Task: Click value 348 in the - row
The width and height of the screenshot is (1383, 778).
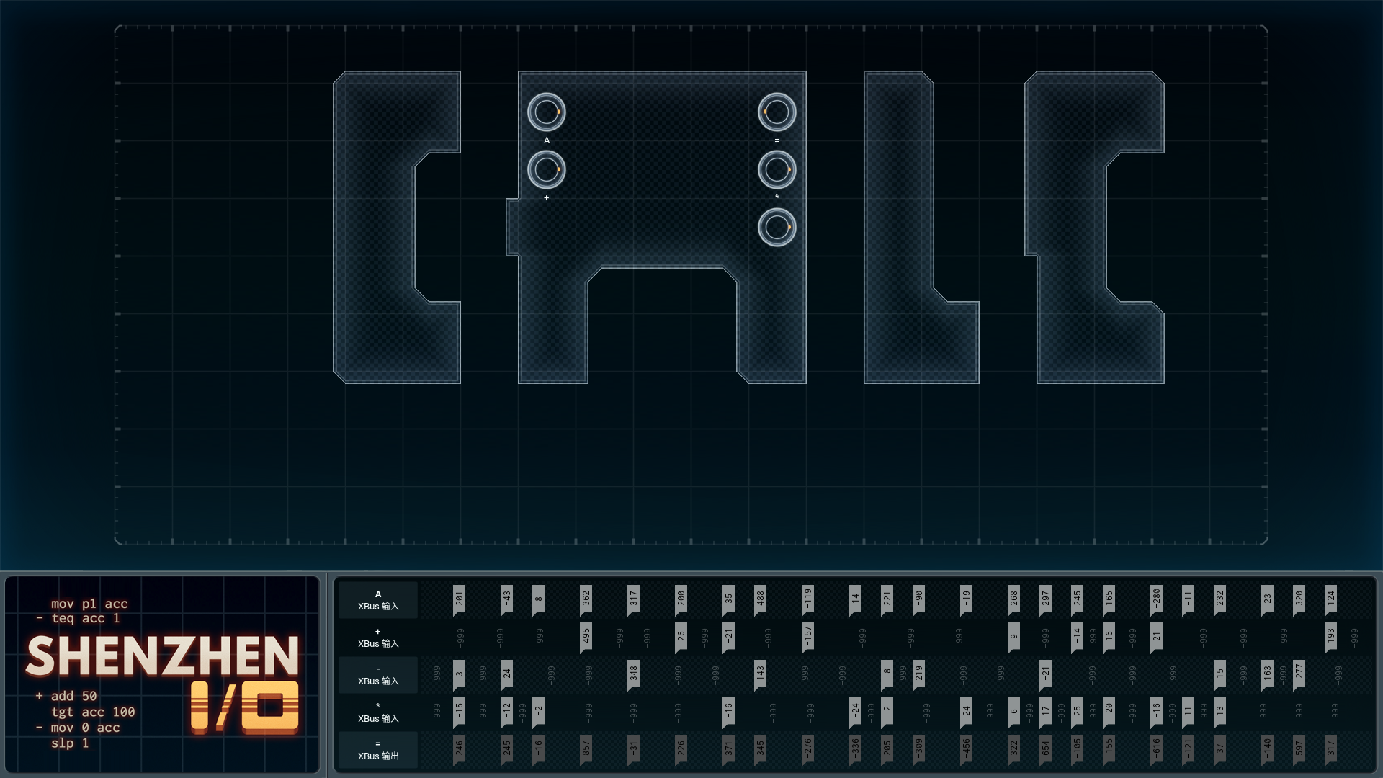Action: 634,674
